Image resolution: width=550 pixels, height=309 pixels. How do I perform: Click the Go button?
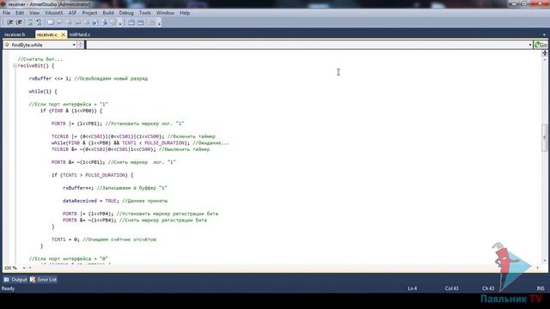click(541, 45)
